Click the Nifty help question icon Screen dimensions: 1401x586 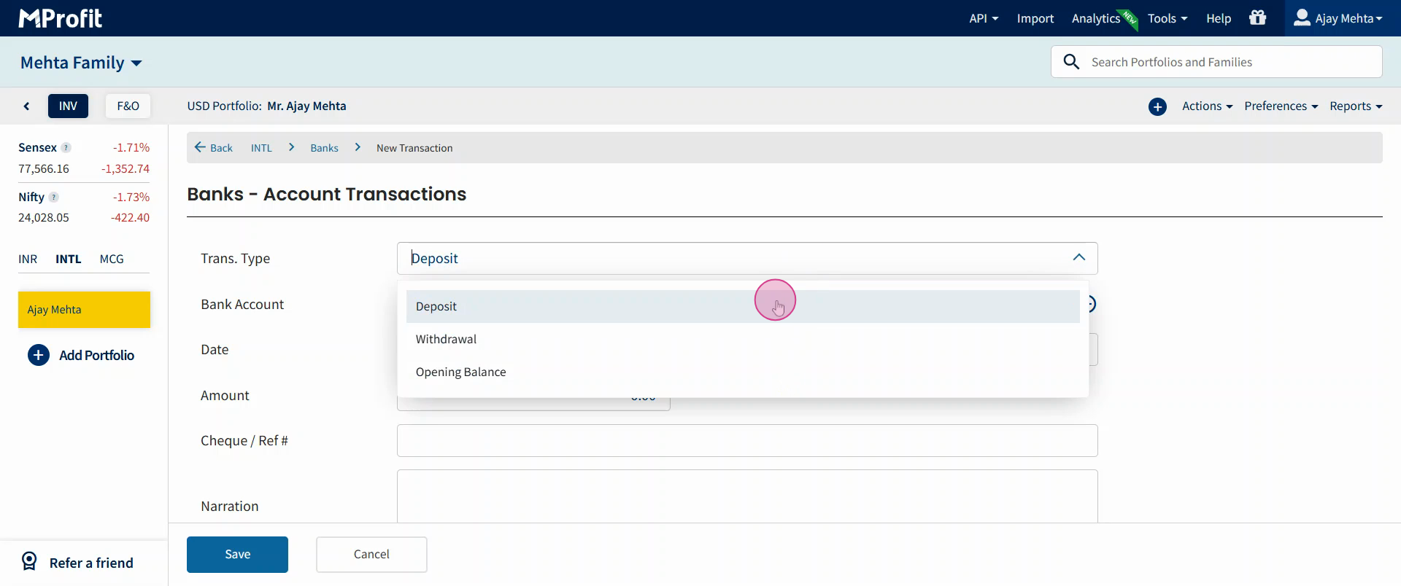coord(54,197)
